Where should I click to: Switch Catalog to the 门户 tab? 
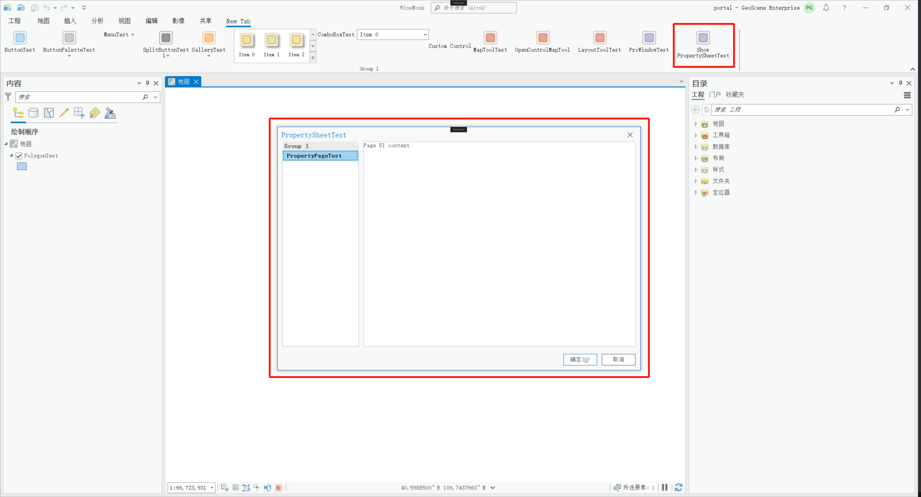tap(715, 95)
